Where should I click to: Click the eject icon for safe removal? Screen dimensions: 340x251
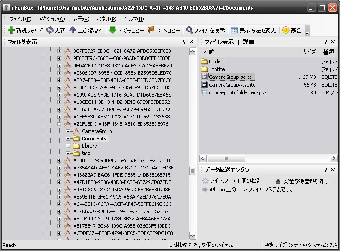[278, 181]
